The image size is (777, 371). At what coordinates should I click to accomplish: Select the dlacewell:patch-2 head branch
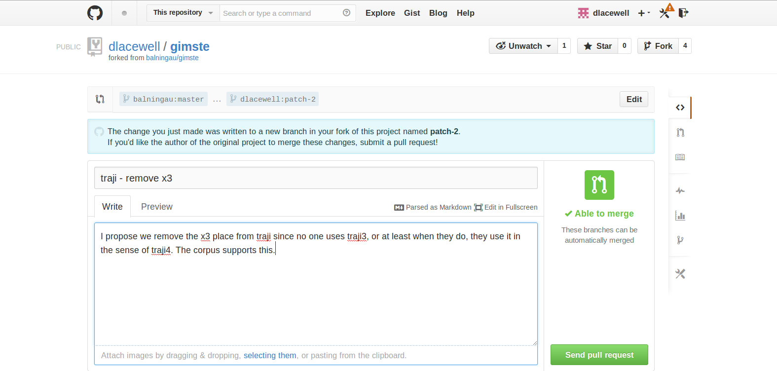point(272,99)
